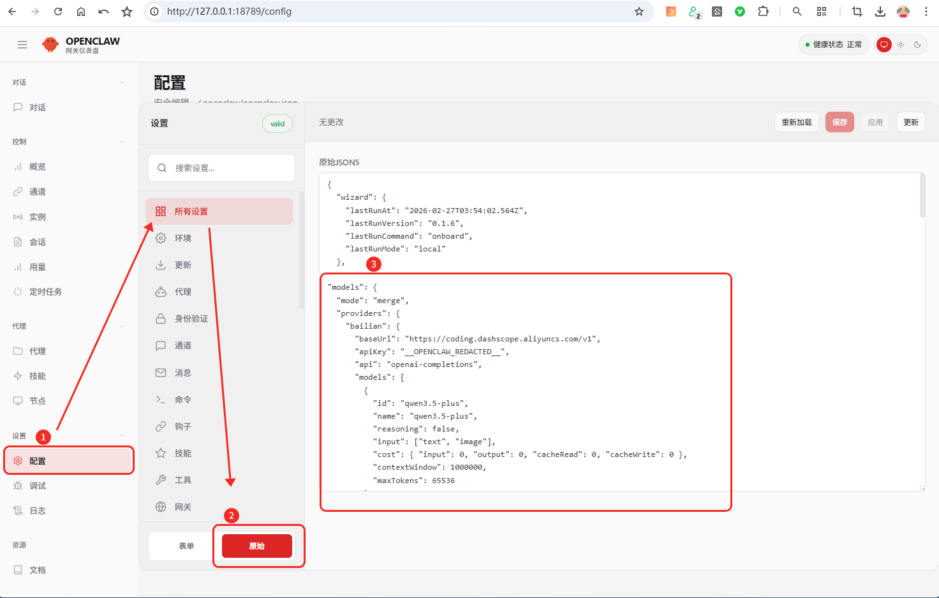Collapse the 设置 sidebar section
Image resolution: width=939 pixels, height=598 pixels.
click(x=122, y=436)
